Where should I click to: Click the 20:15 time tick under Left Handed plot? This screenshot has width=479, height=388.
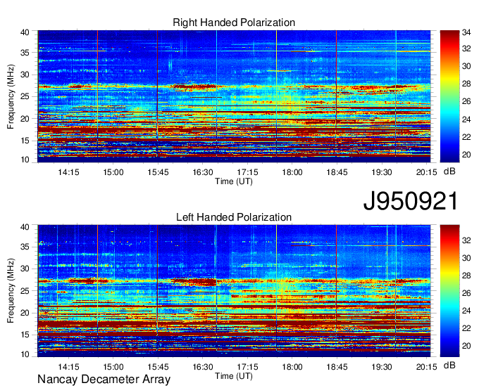(x=426, y=367)
